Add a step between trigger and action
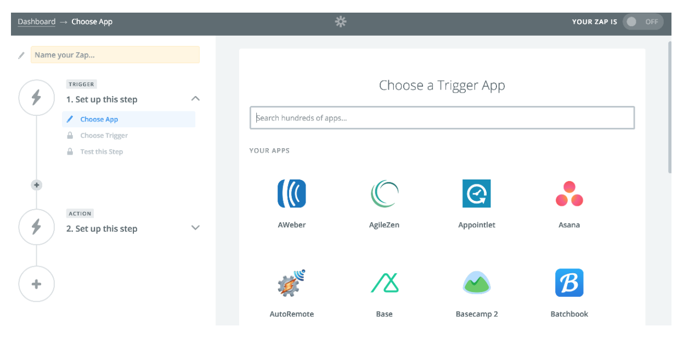 click(x=37, y=185)
